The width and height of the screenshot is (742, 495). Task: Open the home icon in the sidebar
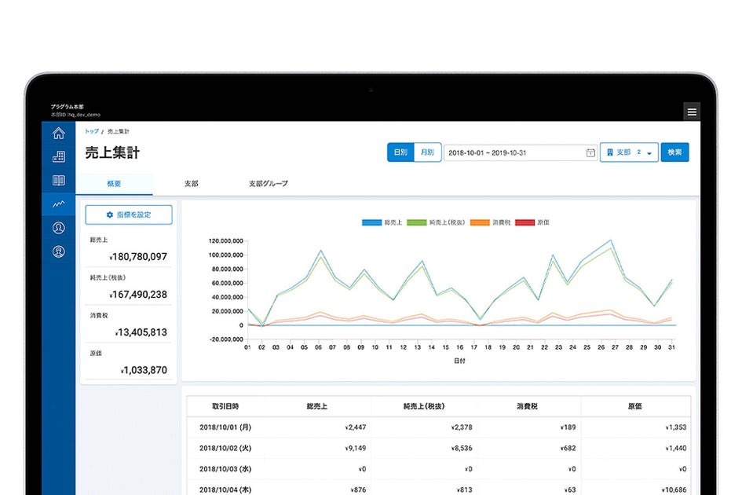coord(59,134)
